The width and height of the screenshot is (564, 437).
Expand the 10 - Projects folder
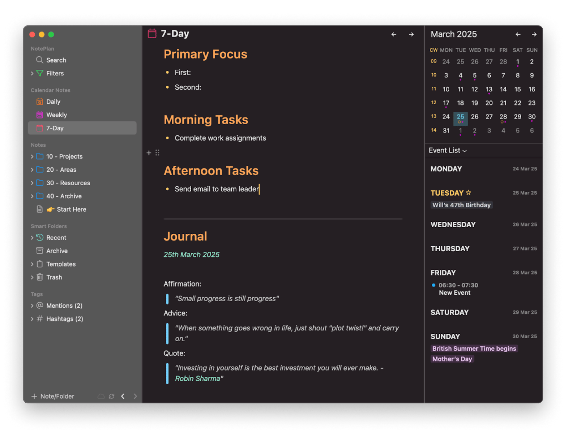pyautogui.click(x=32, y=156)
